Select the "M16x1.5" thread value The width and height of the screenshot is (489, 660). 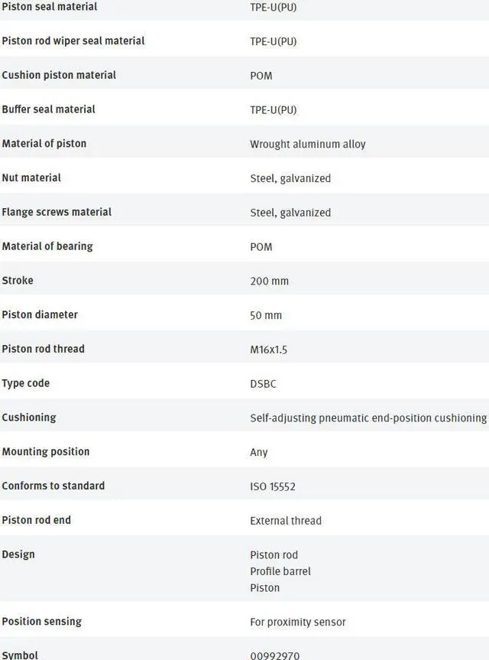point(268,350)
